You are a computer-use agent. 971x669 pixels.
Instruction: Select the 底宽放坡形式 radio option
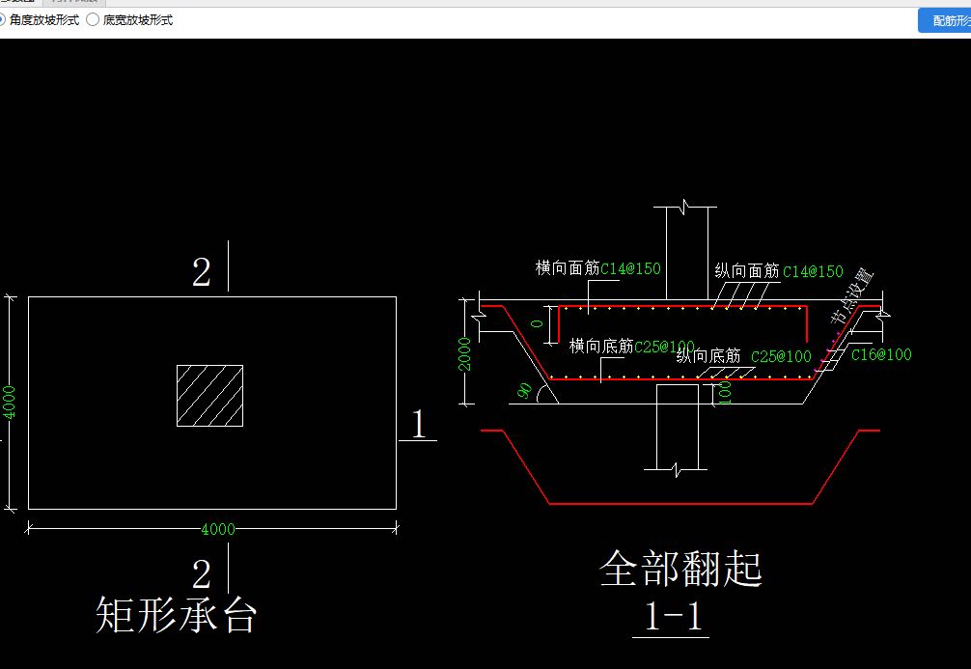pos(130,20)
